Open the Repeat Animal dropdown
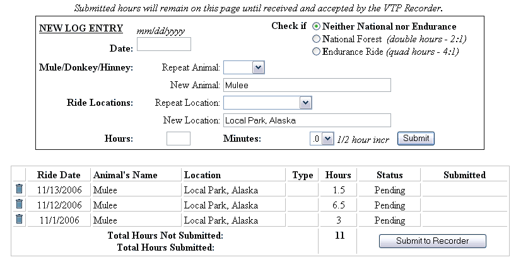516x267 pixels. (x=244, y=67)
